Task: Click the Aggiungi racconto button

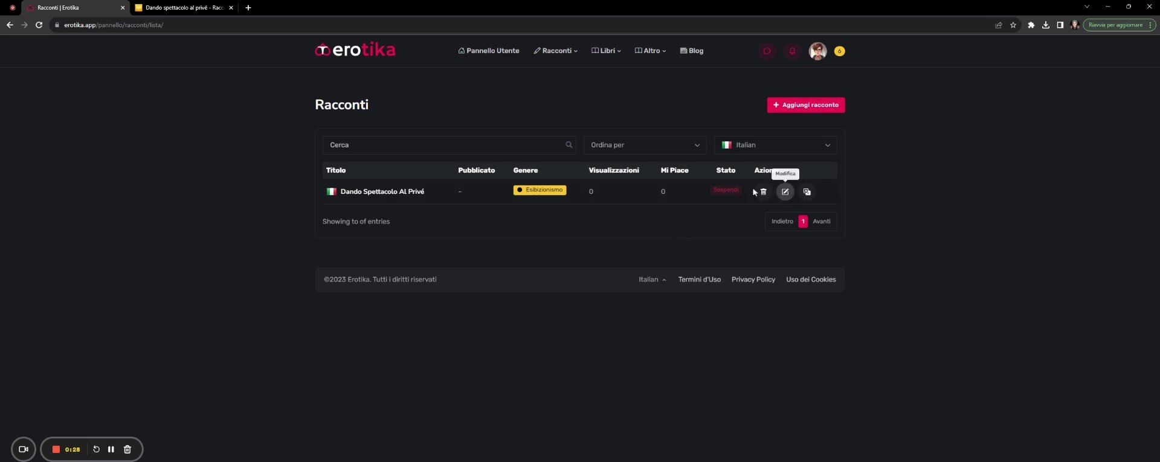Action: (x=805, y=105)
